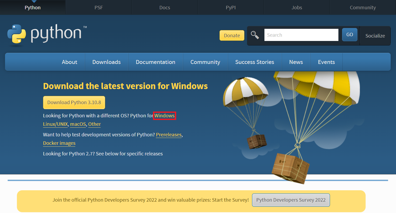Viewport: 396px width, 213px height.
Task: Open the Events navigation menu
Action: tap(326, 62)
